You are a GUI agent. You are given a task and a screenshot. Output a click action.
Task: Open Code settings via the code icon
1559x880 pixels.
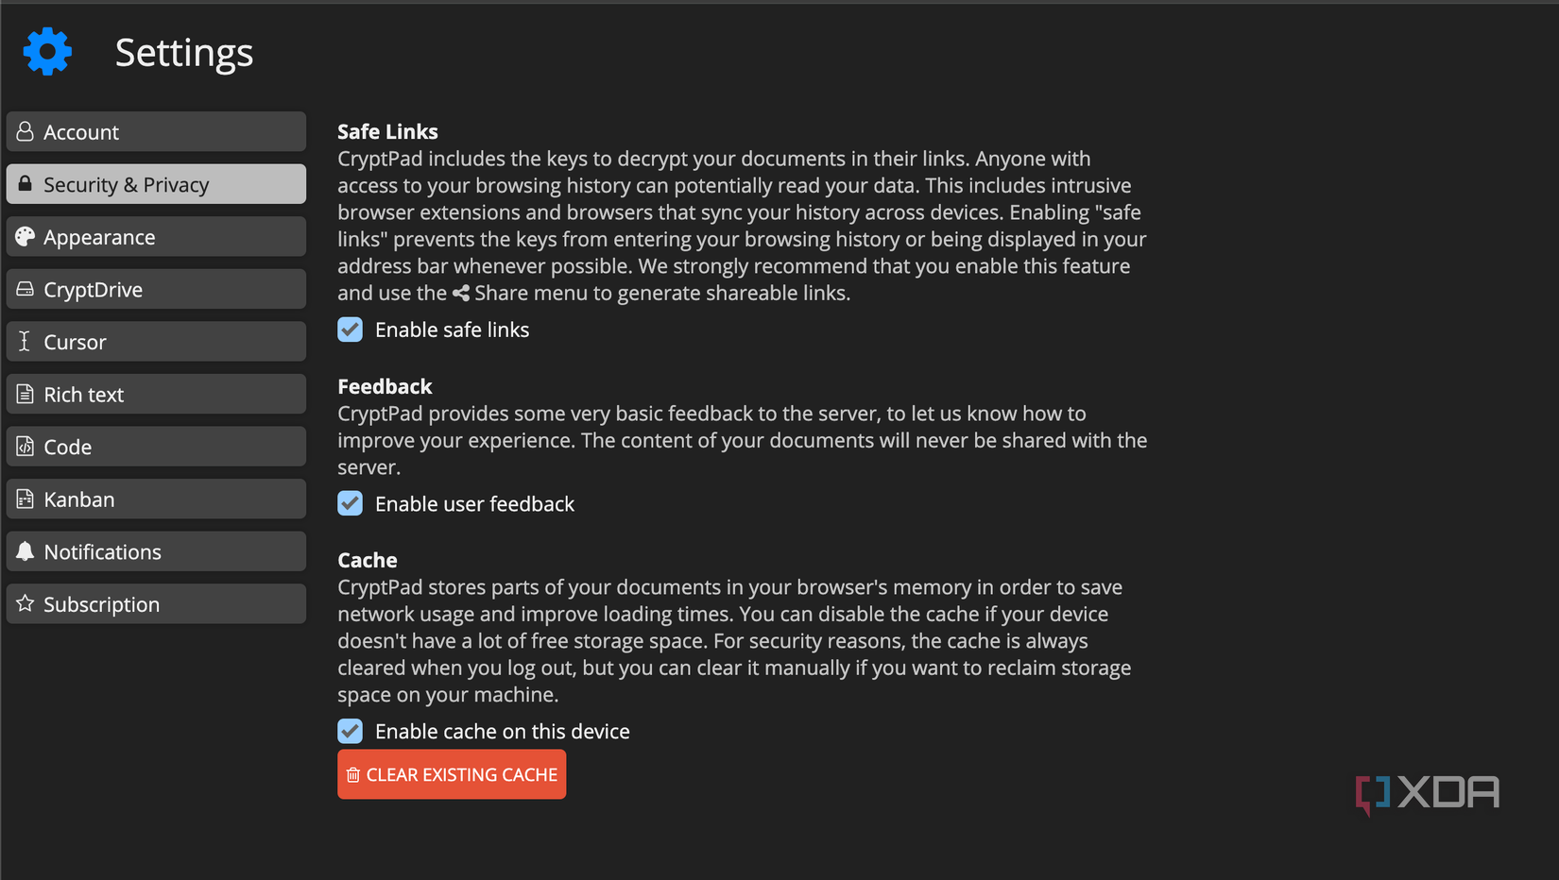click(25, 446)
